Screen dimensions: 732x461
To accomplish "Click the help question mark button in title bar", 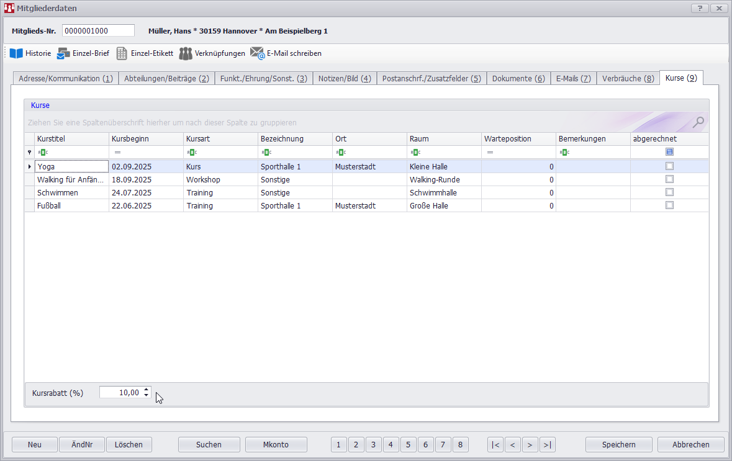I will click(x=700, y=8).
